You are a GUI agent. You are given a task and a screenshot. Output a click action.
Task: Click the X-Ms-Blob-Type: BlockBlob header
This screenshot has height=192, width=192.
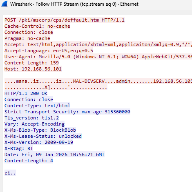pyautogui.click(x=40, y=130)
